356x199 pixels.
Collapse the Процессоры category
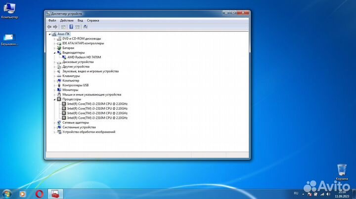54,99
